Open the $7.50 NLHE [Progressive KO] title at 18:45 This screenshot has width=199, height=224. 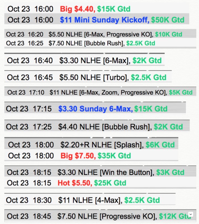coord(107,216)
